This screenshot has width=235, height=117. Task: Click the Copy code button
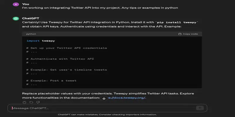click(x=188, y=34)
